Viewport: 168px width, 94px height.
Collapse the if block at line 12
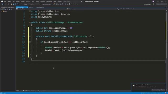[30, 42]
